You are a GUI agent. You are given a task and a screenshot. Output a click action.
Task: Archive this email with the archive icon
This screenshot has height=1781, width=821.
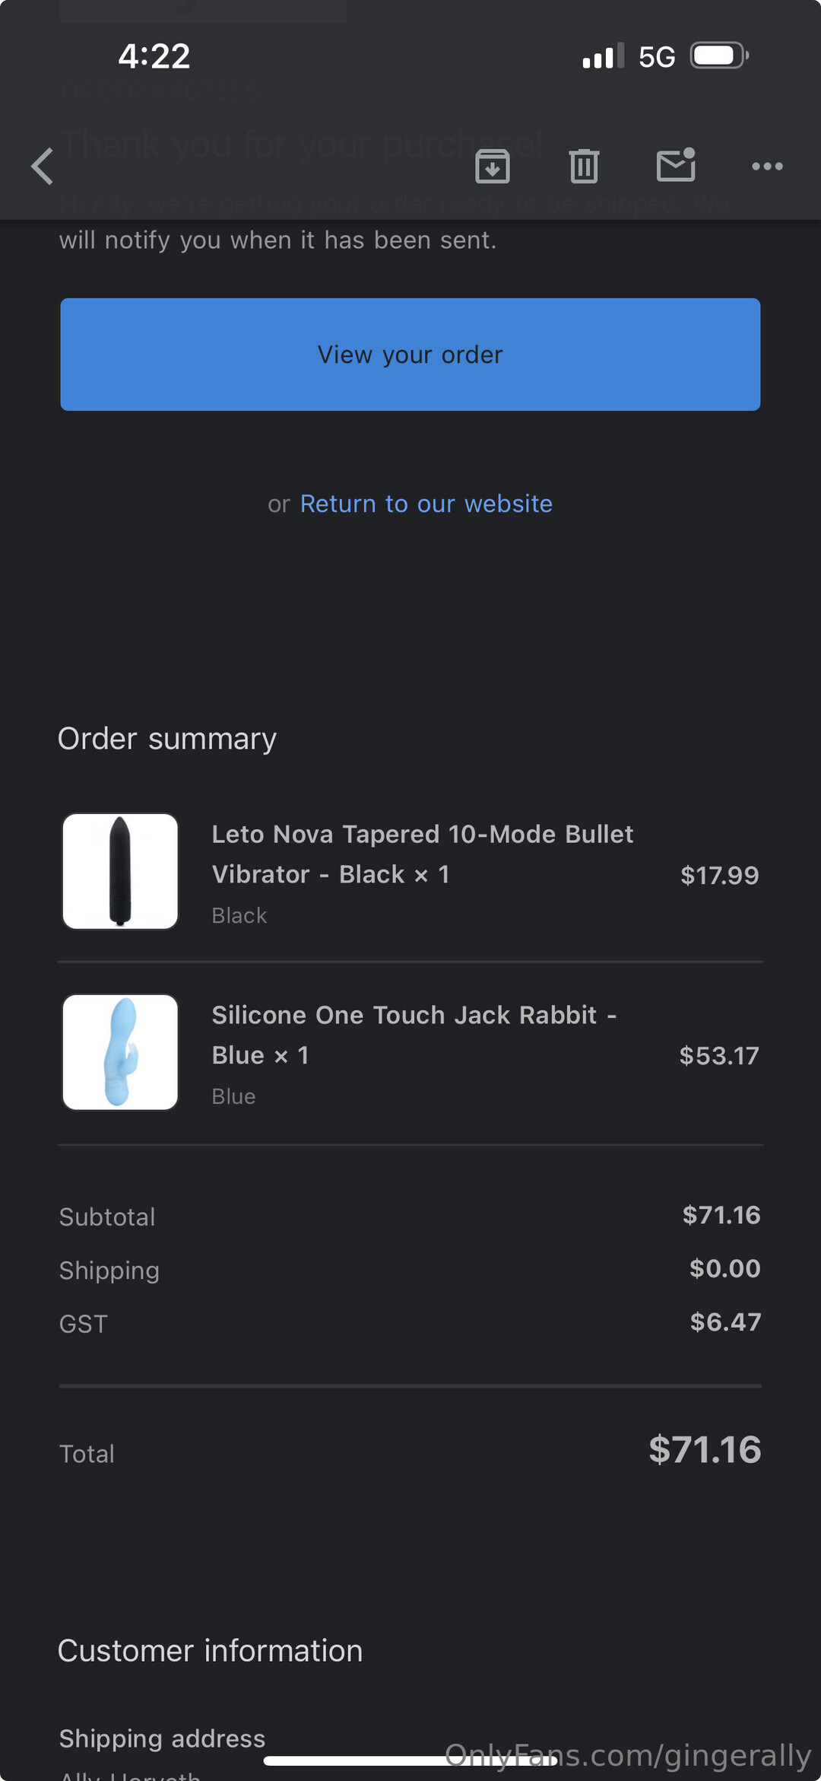click(x=492, y=167)
